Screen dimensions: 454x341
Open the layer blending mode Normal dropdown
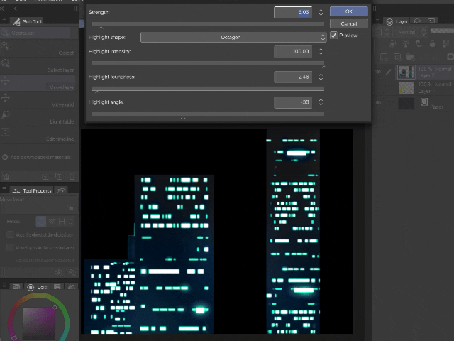click(409, 33)
